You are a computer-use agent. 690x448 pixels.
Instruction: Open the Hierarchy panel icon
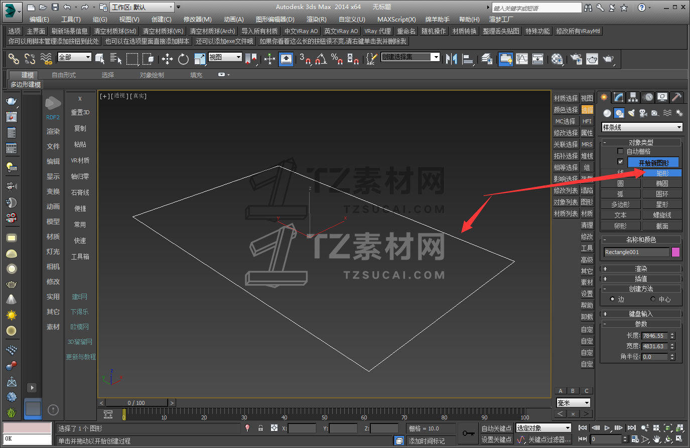click(633, 97)
